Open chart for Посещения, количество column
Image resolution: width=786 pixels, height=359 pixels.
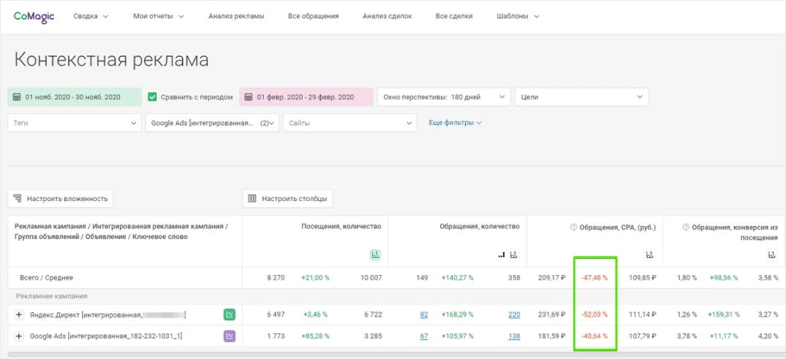tap(376, 255)
